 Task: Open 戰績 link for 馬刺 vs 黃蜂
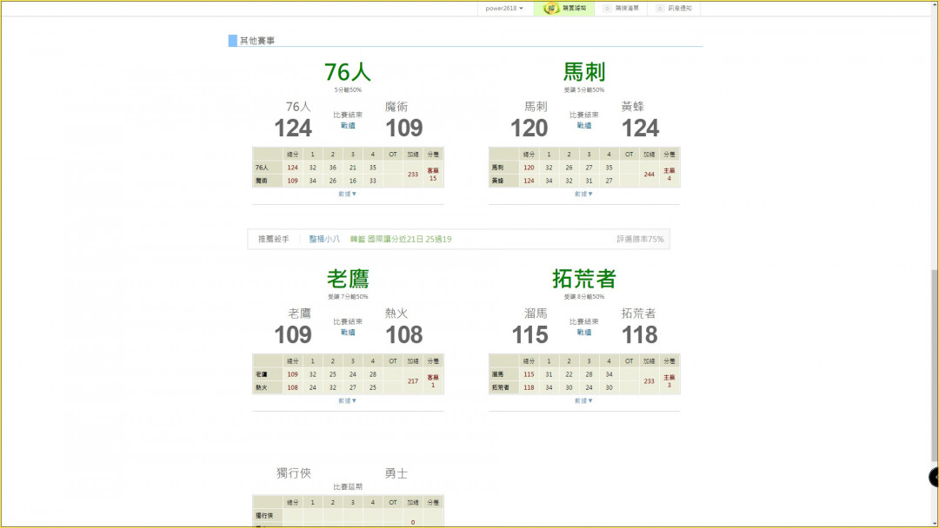coord(584,126)
